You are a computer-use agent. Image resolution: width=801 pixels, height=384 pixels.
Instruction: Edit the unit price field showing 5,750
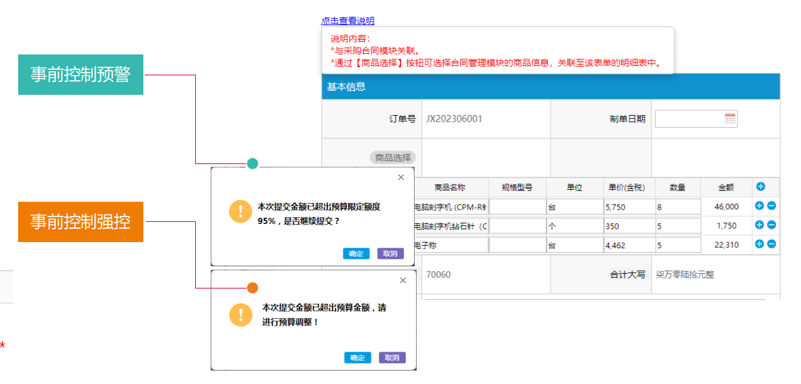tap(628, 207)
